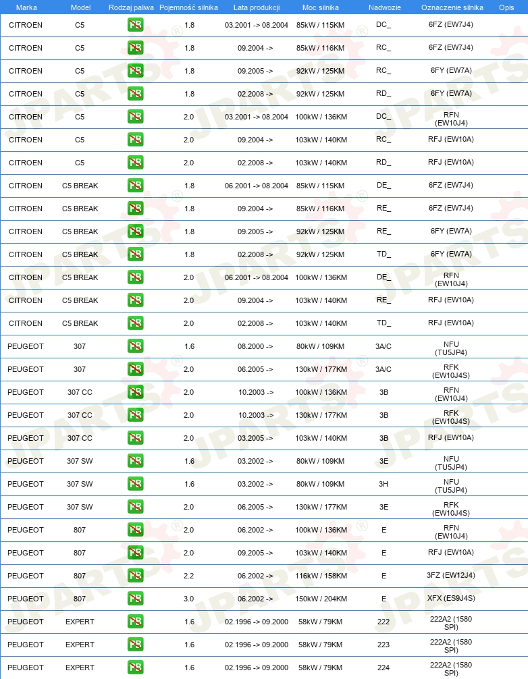The height and width of the screenshot is (679, 528).
Task: Select NFU (TU5JP4) in Peugeot 307 1.6 row
Action: (x=451, y=348)
